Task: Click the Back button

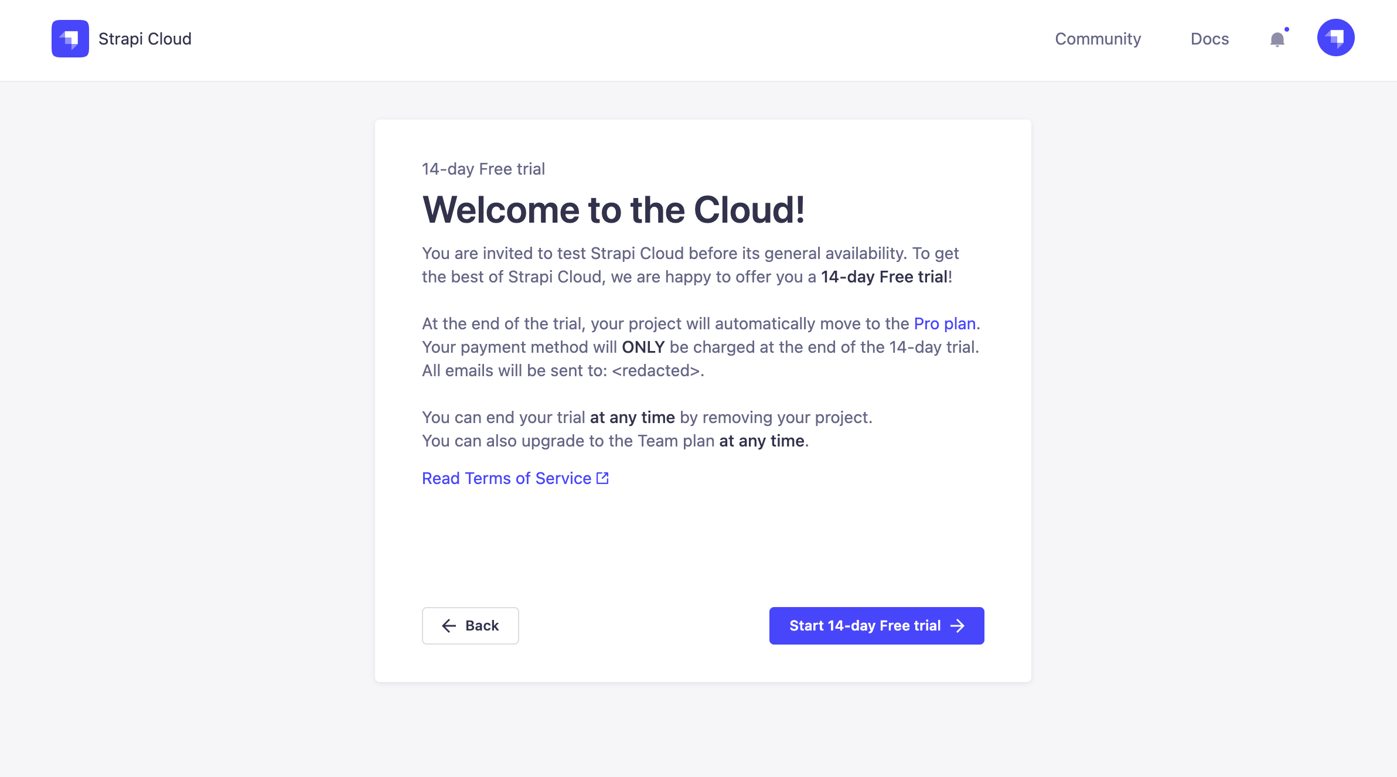Action: pyautogui.click(x=470, y=625)
